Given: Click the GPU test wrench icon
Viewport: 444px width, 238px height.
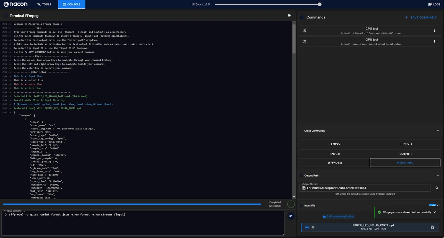Looking at the screenshot, I should 305,42.
